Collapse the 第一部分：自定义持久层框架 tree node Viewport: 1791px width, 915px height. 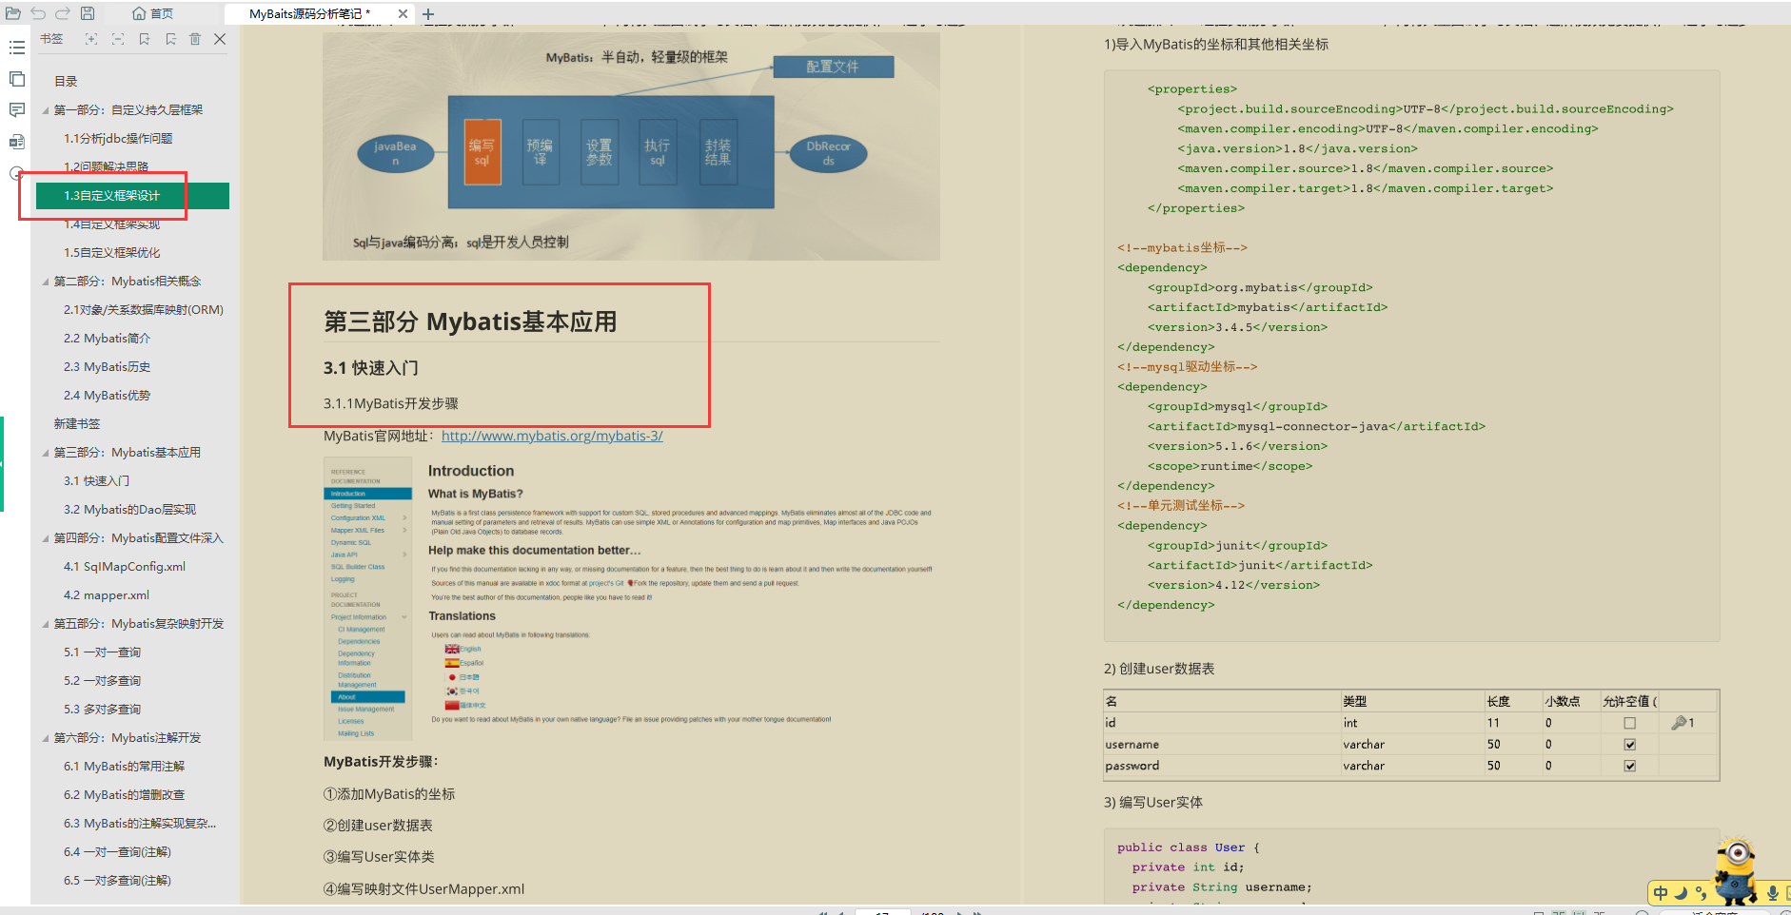pos(46,110)
